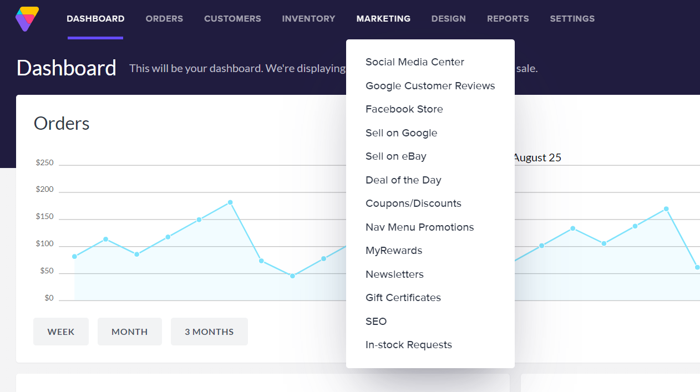700x392 pixels.
Task: Switch the Orders chart to WEEK view
Action: (x=60, y=331)
